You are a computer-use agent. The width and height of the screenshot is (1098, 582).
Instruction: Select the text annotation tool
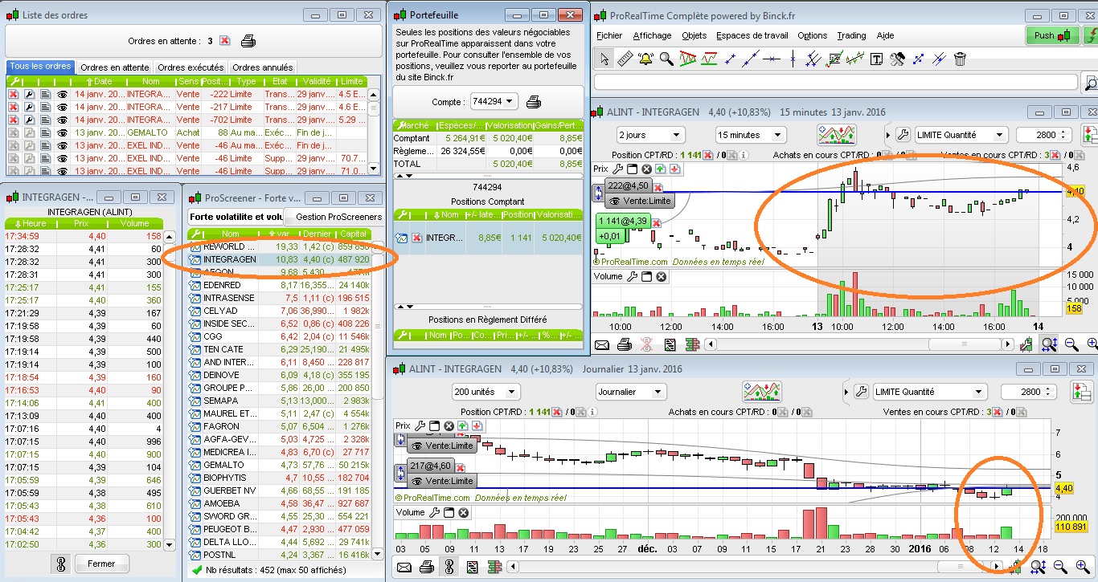(x=876, y=59)
